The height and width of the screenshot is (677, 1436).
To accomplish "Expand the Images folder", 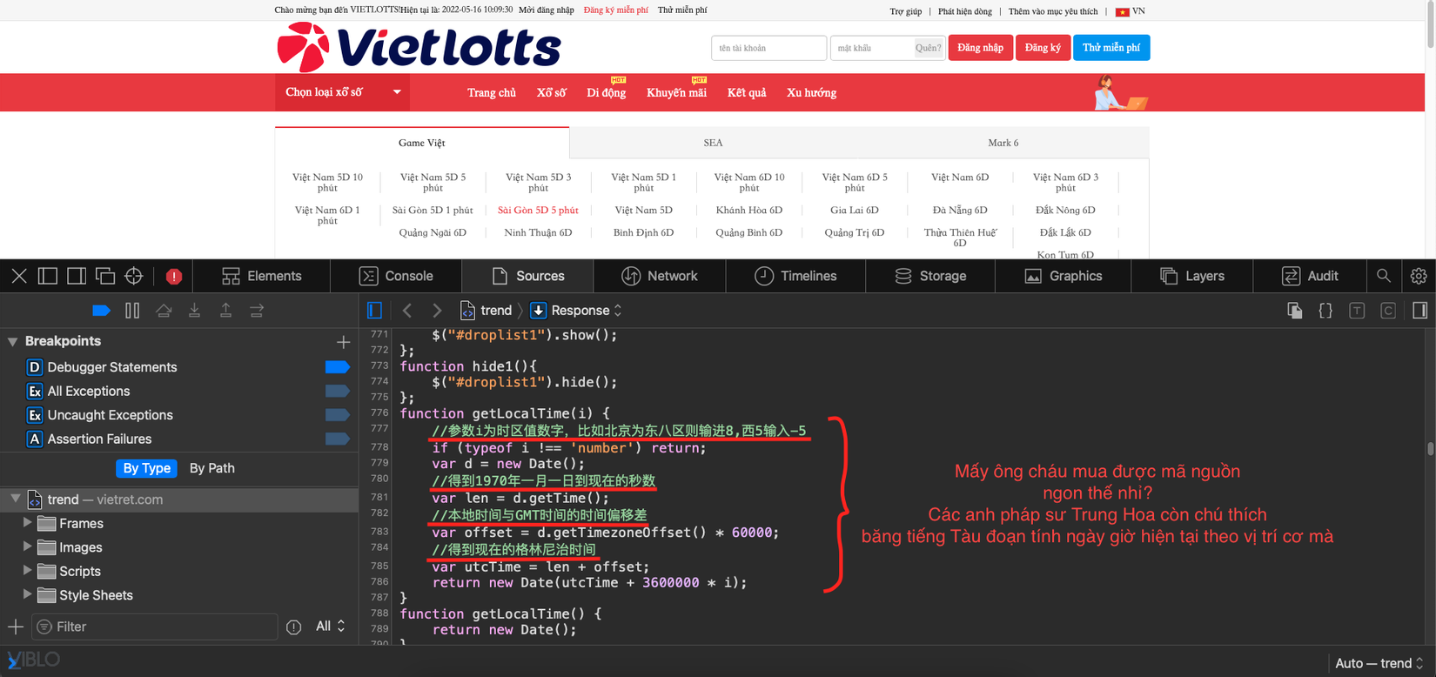I will 27,546.
